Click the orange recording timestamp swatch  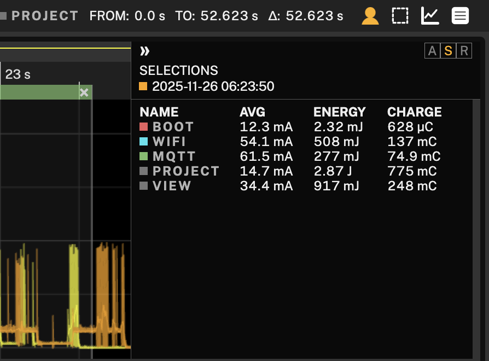143,86
